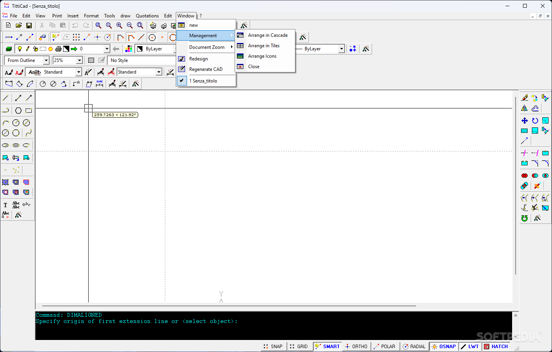This screenshot has width=552, height=352.
Task: Select the single-line text T tool
Action: click(5, 205)
